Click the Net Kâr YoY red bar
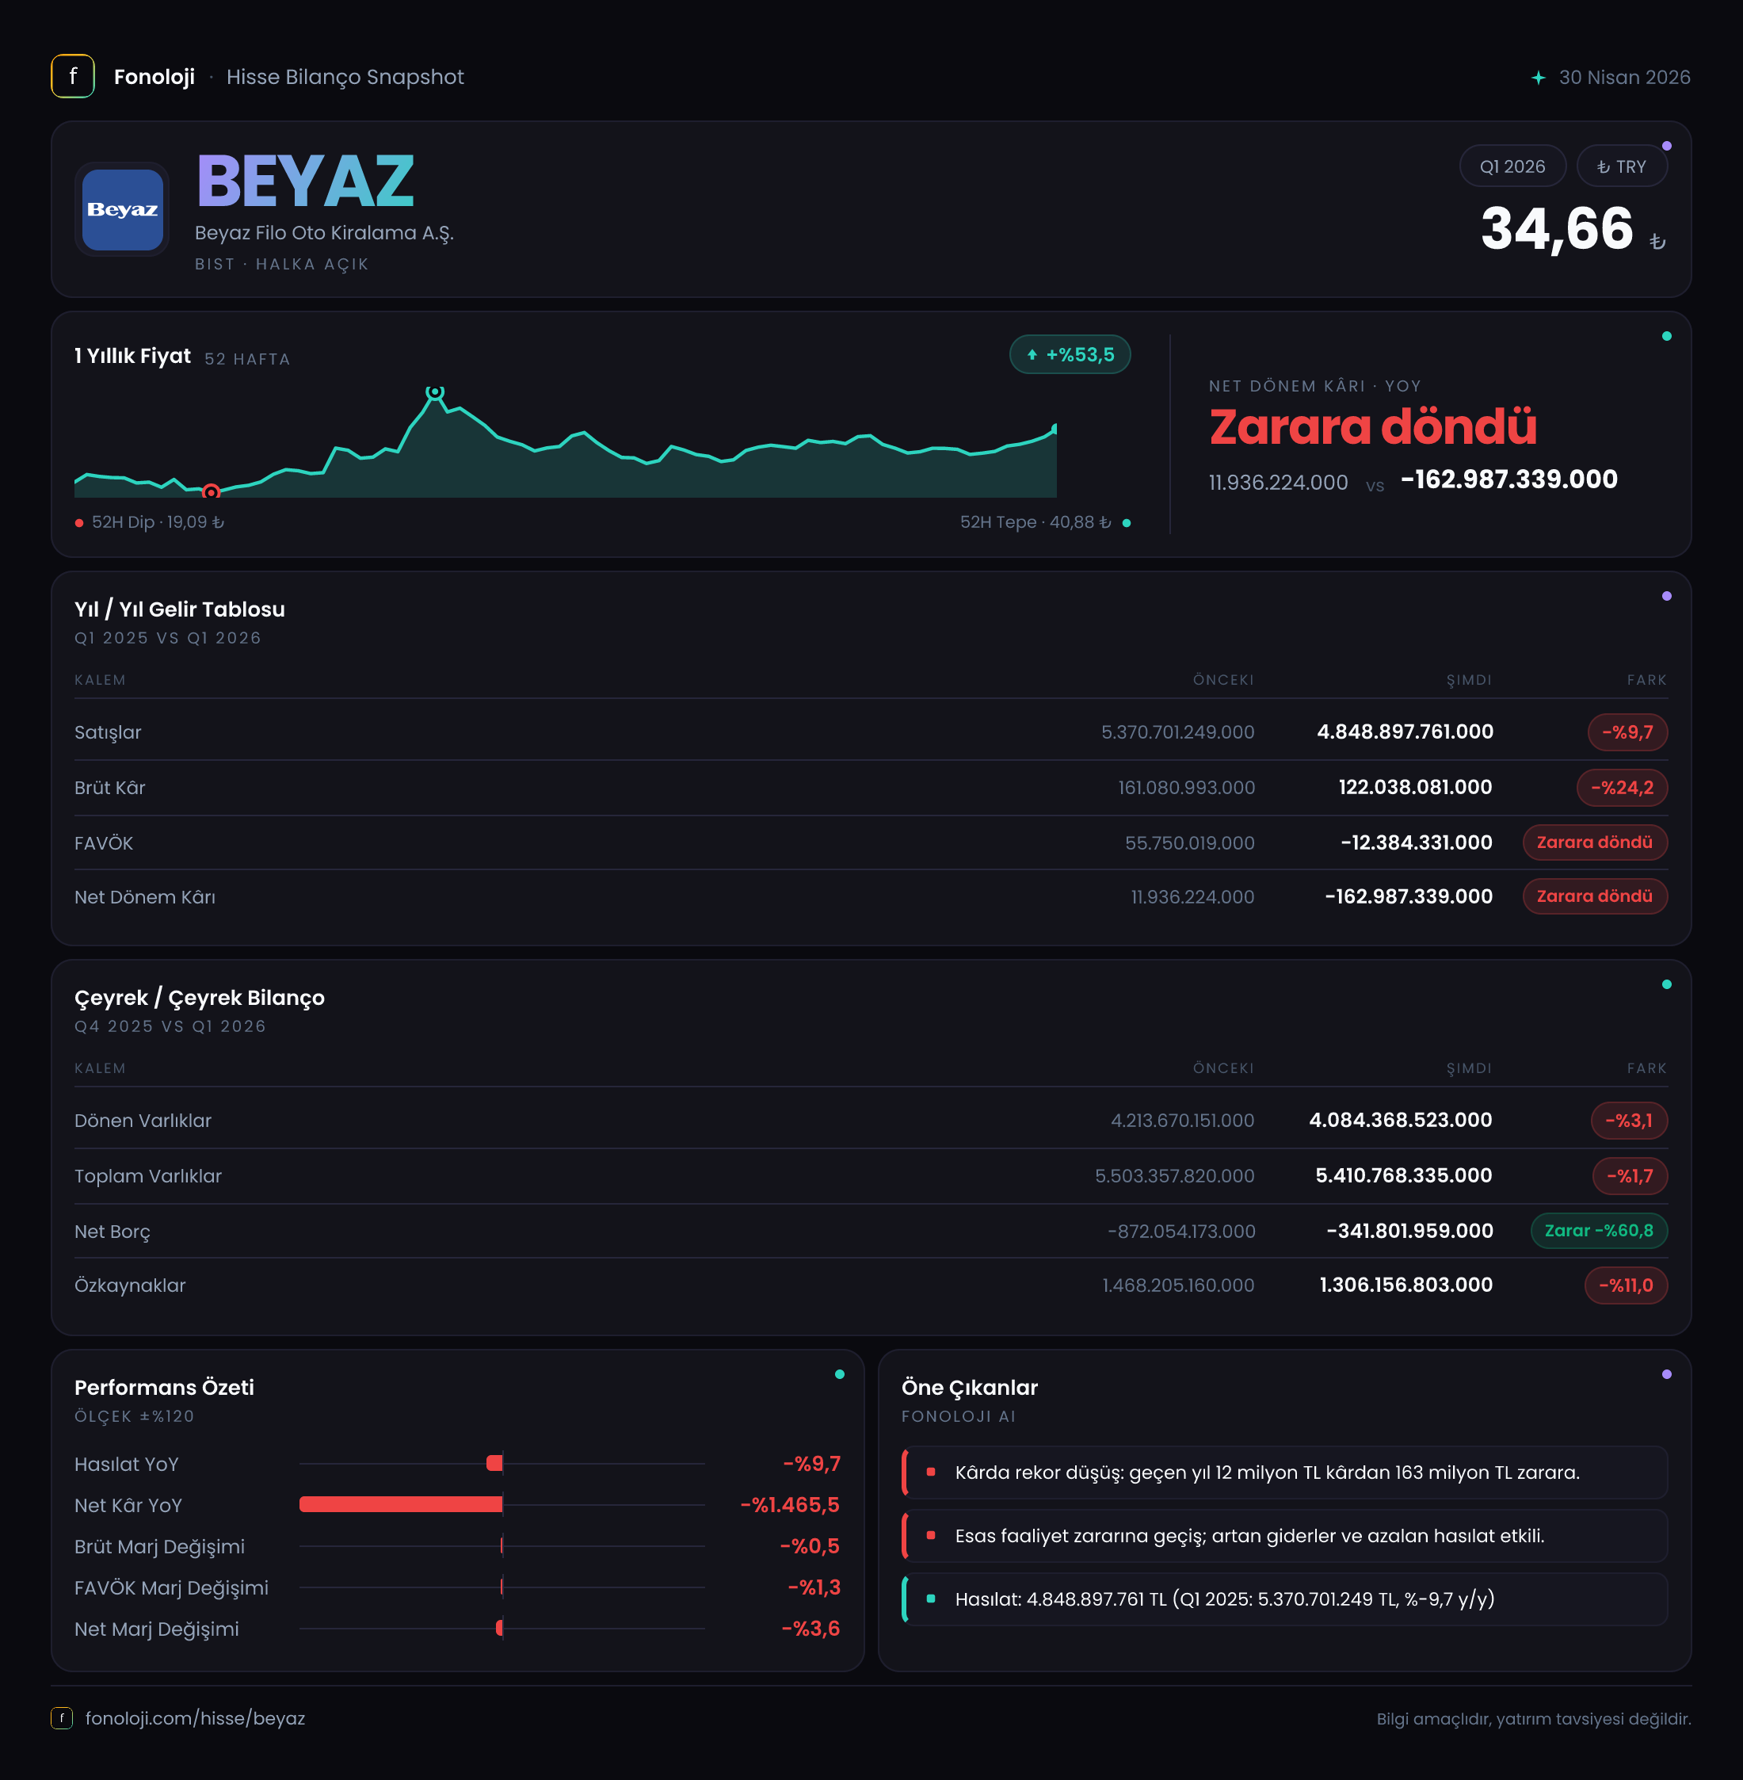Image resolution: width=1743 pixels, height=1780 pixels. [x=401, y=1504]
